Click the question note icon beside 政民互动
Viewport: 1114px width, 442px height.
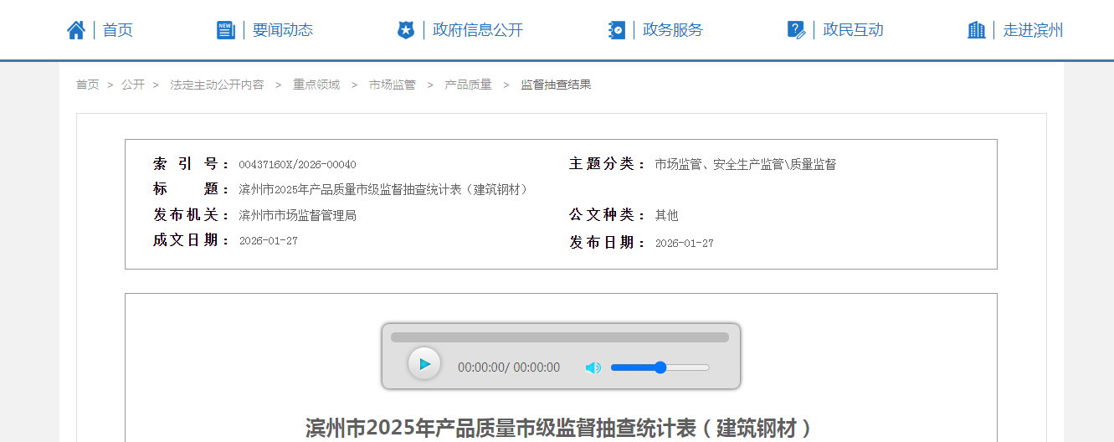pos(797,30)
